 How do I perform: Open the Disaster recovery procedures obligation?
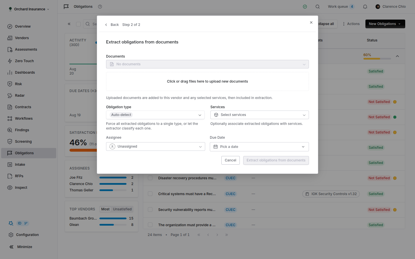(x=187, y=178)
